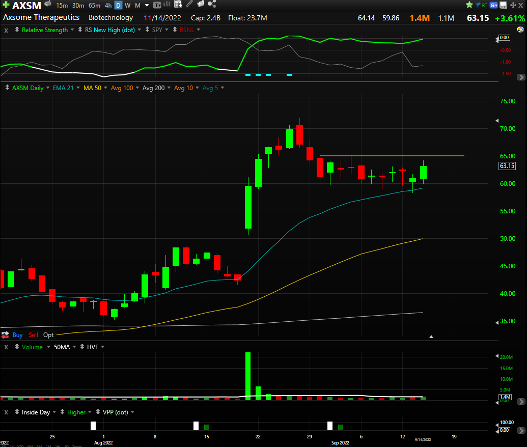Select the D daily timeframe

click(118, 6)
